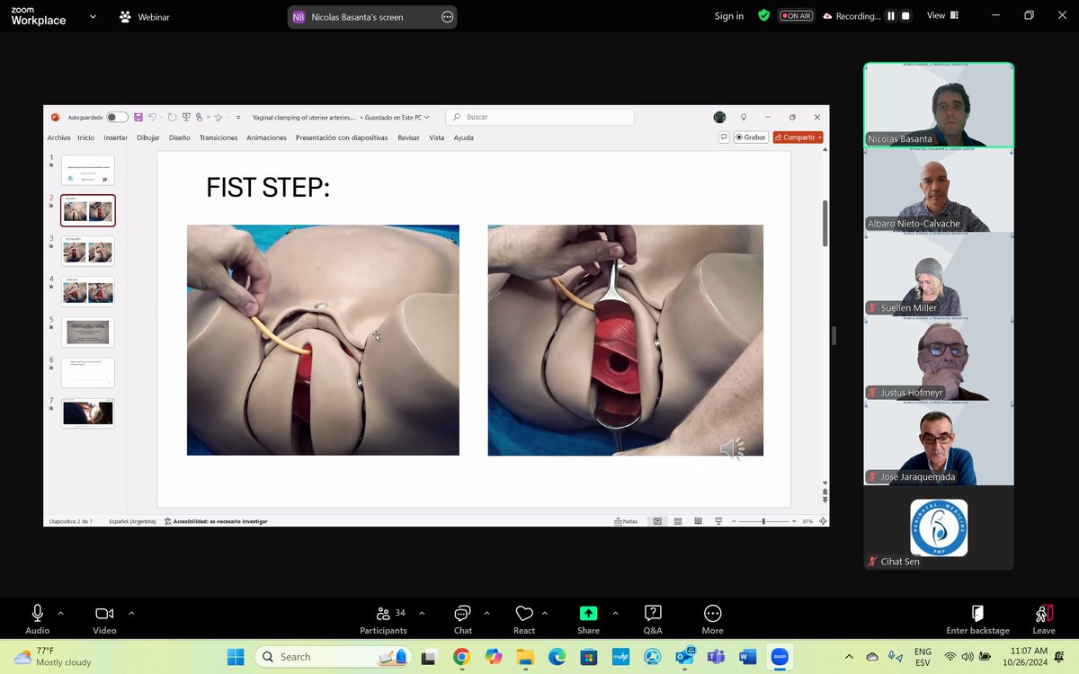
Task: Click the taskbar Search box
Action: pos(334,657)
